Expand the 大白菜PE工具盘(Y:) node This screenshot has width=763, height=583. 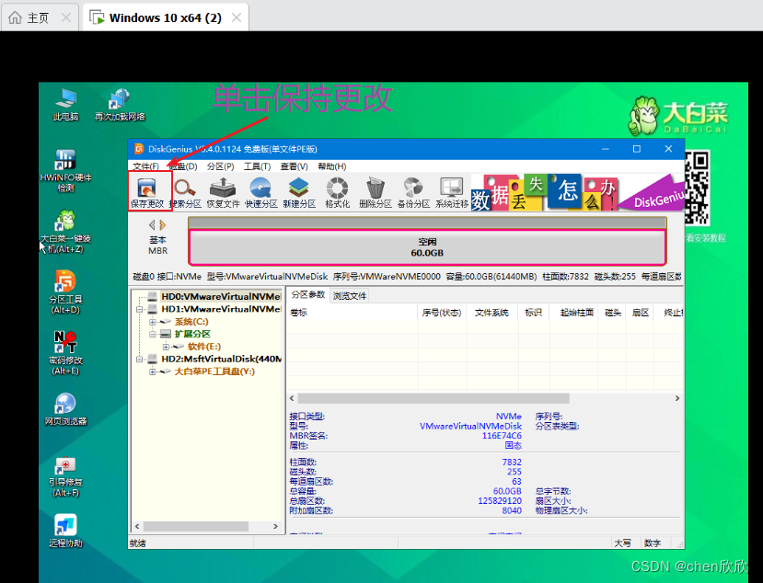click(153, 372)
